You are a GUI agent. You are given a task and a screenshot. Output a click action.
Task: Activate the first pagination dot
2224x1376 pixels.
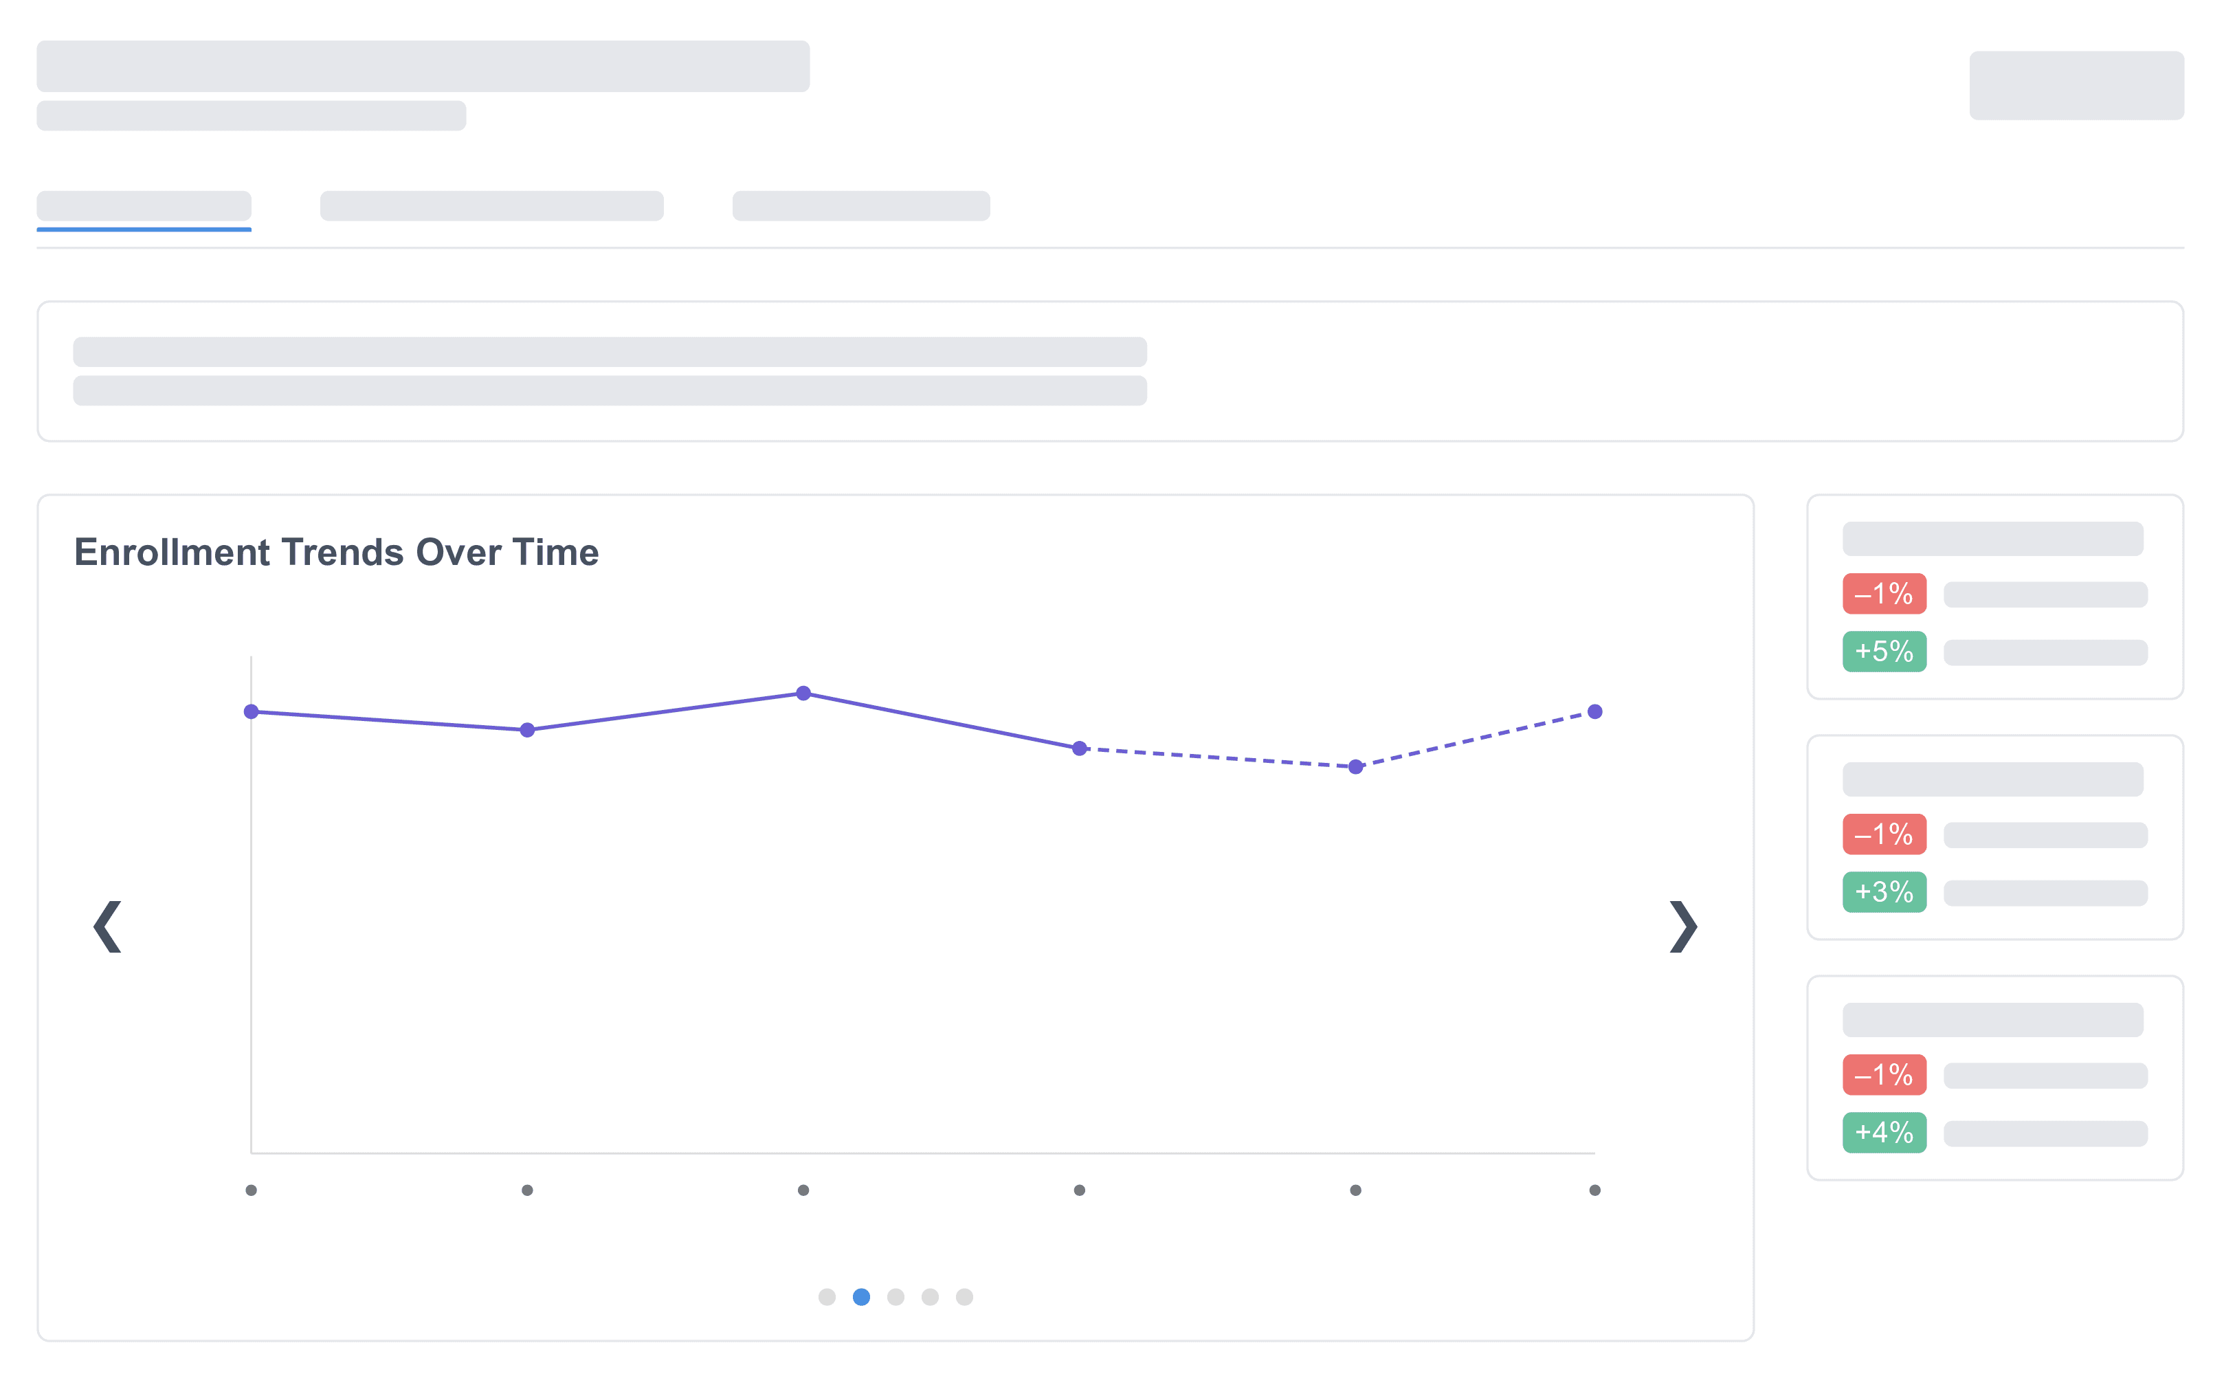click(x=826, y=1298)
